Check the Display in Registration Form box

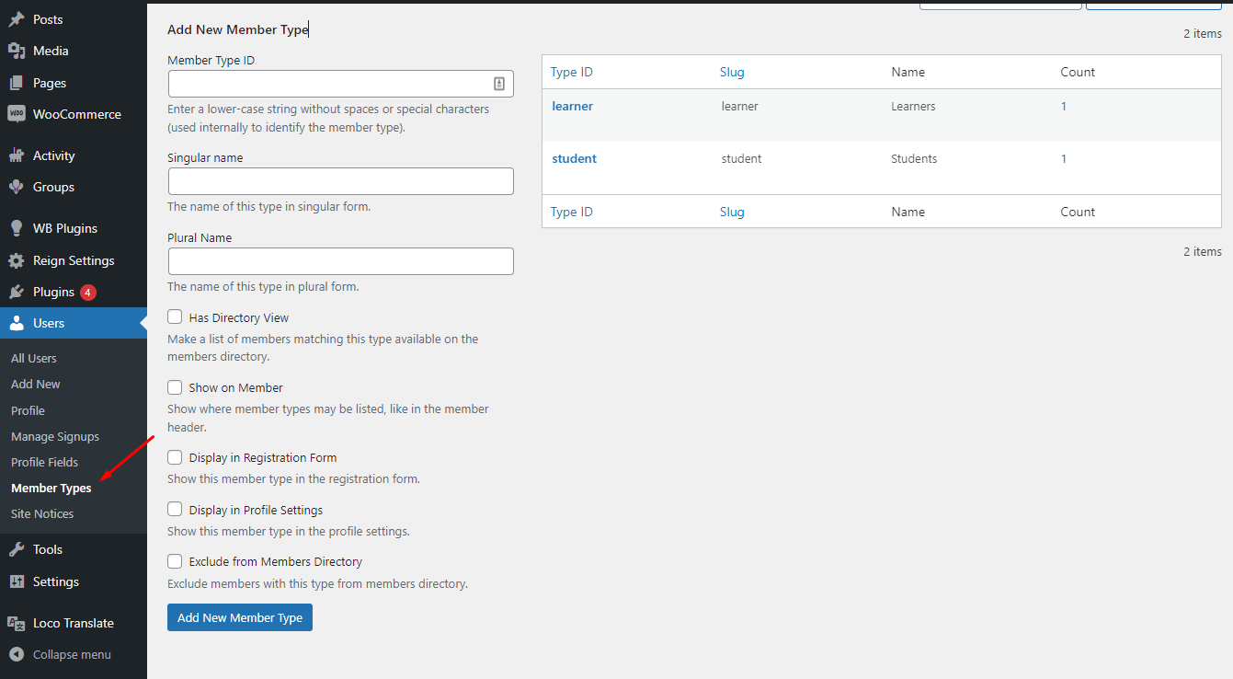pyautogui.click(x=175, y=457)
